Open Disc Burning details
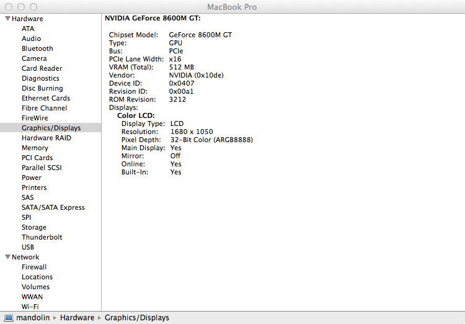Image resolution: width=465 pixels, height=324 pixels. [42, 88]
